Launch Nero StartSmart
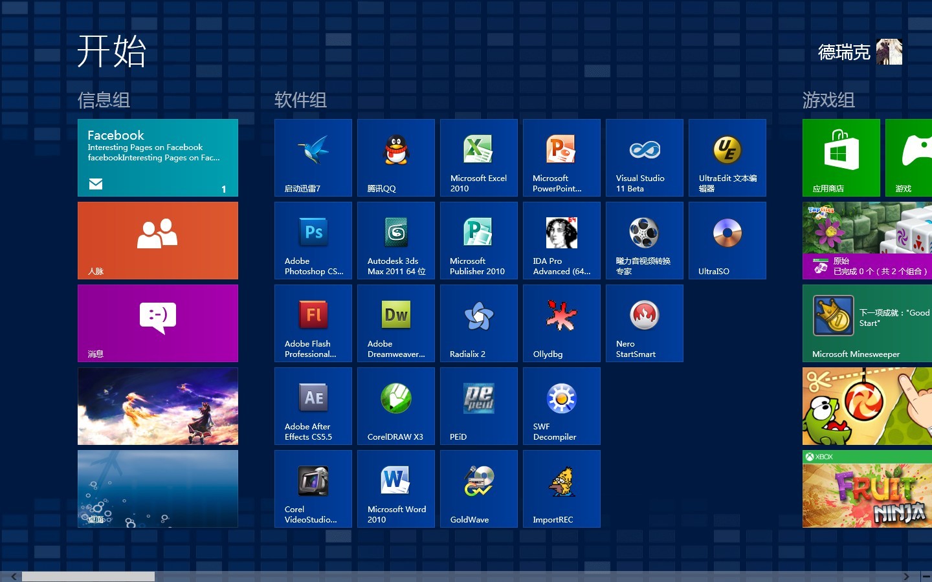 coord(645,323)
